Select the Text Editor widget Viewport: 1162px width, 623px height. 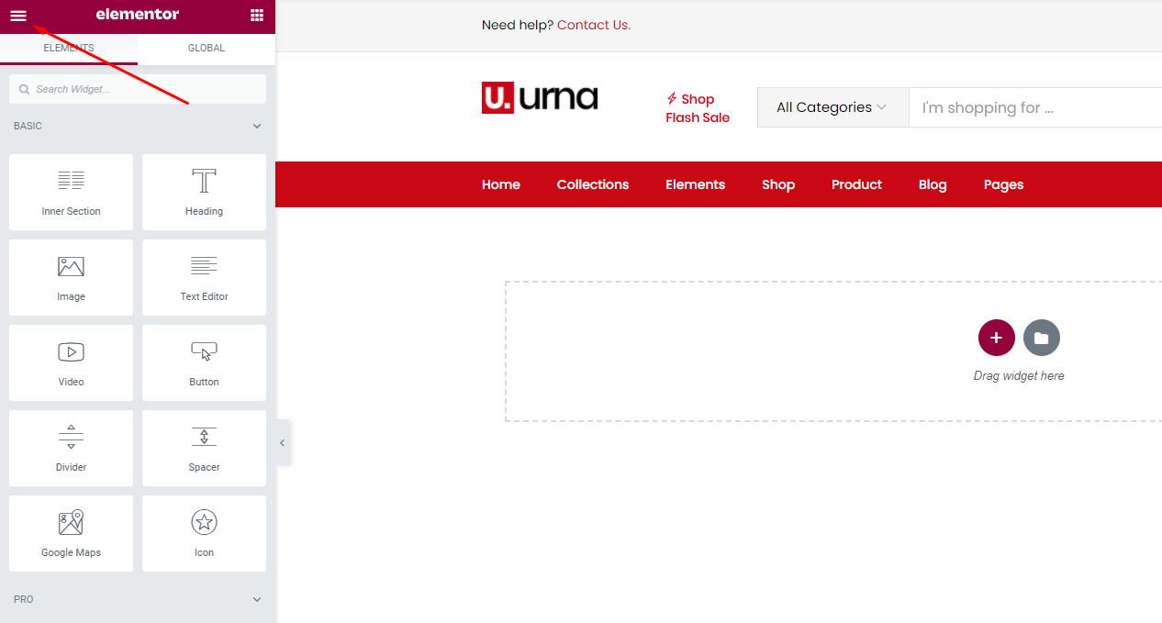204,277
